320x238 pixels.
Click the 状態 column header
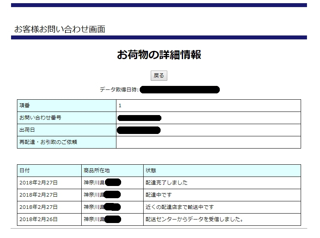tap(222, 171)
